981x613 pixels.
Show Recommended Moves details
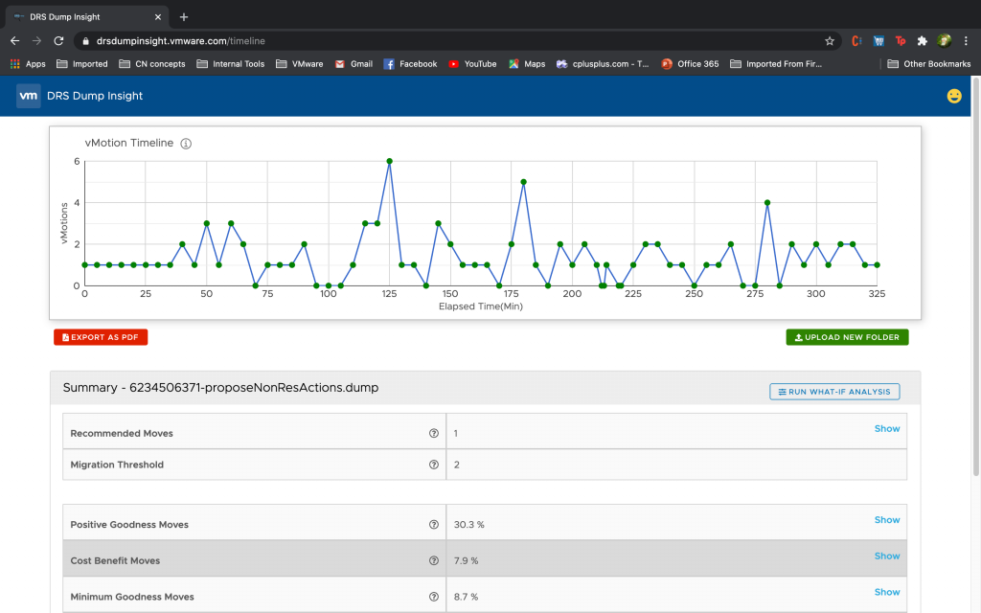(886, 429)
